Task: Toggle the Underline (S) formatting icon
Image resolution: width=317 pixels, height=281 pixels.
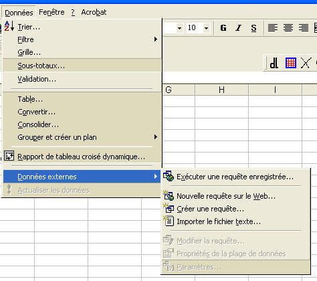Action: tap(253, 28)
